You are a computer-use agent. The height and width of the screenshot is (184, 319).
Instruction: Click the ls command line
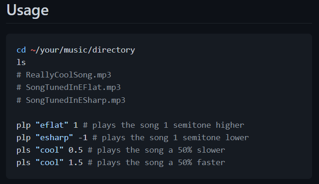point(21,62)
